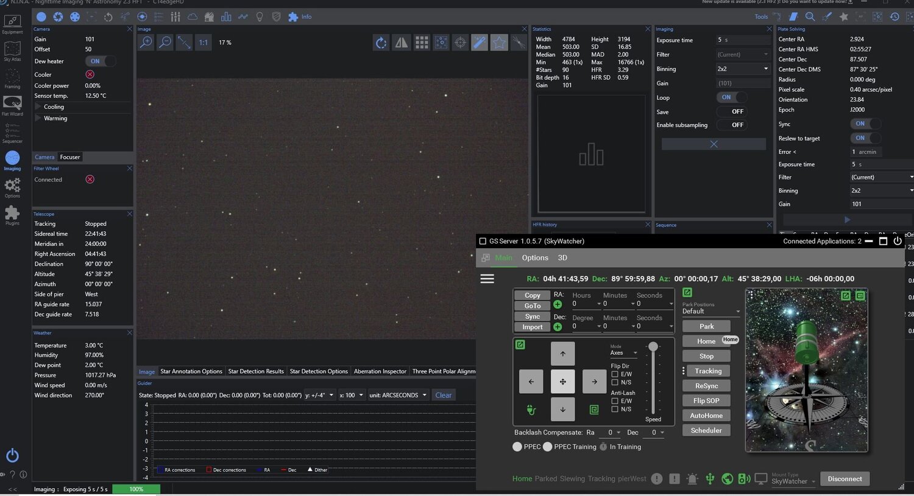Check Anti-Lash N/S checkbox
Screen dimensions: 914x496
pyautogui.click(x=615, y=409)
